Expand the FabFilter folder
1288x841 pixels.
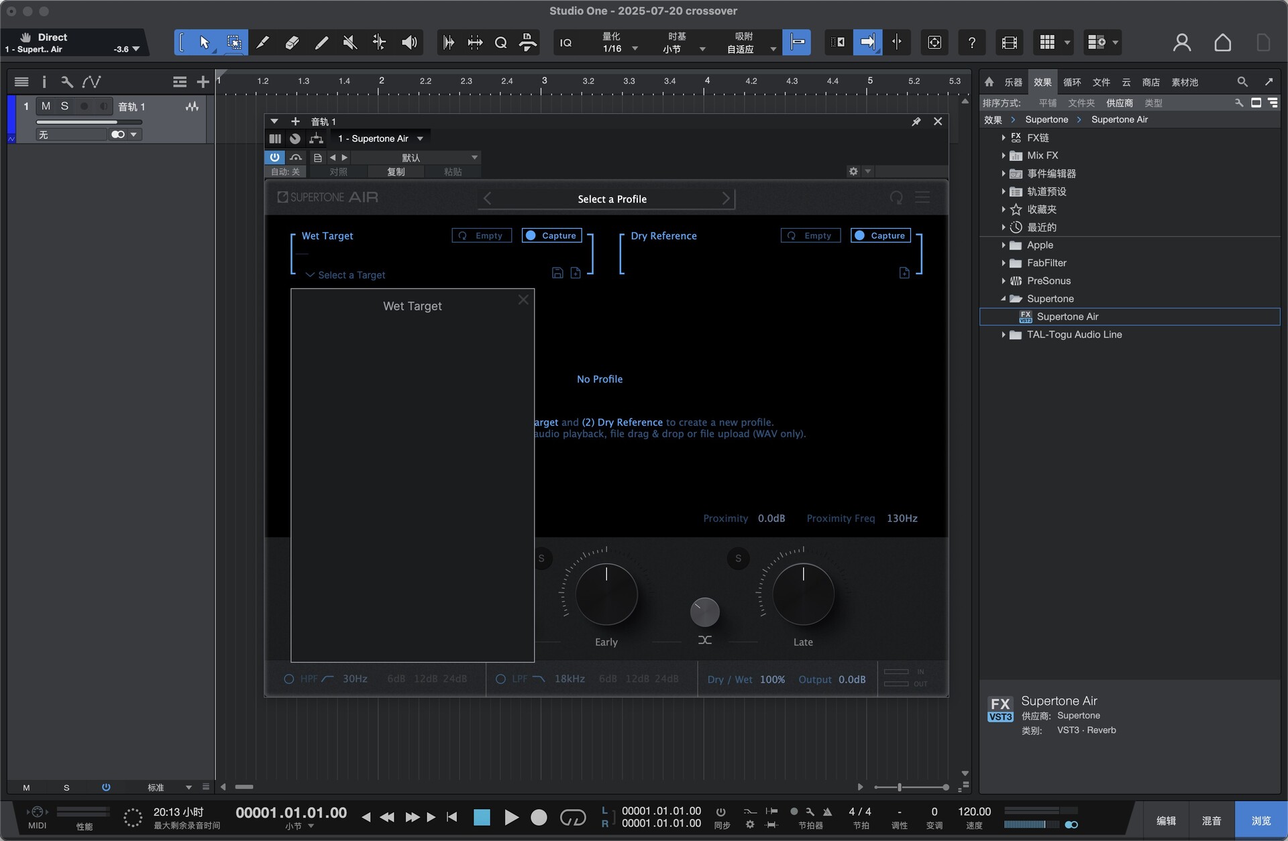pyautogui.click(x=1003, y=263)
